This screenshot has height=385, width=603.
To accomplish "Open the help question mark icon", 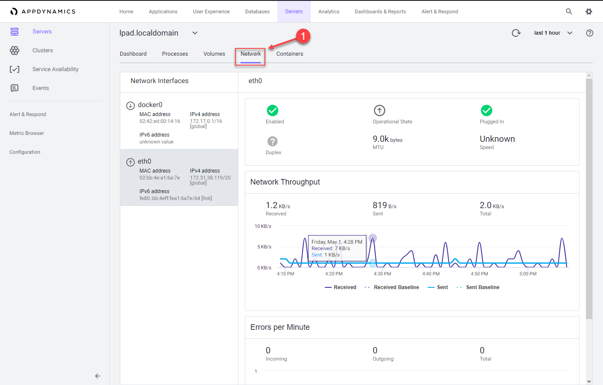I will pyautogui.click(x=590, y=33).
